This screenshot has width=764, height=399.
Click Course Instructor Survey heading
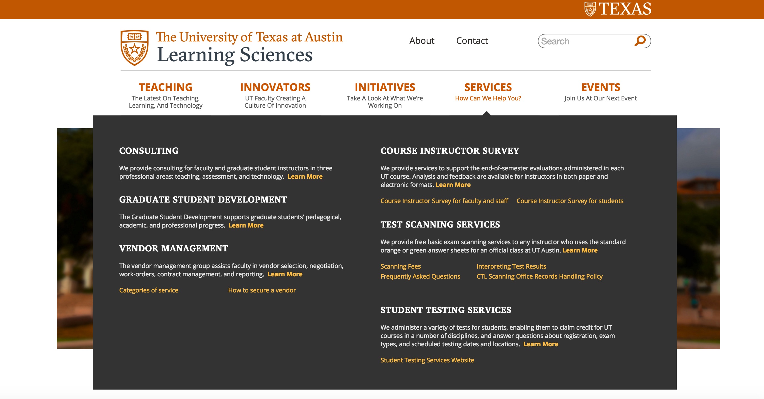pyautogui.click(x=450, y=150)
